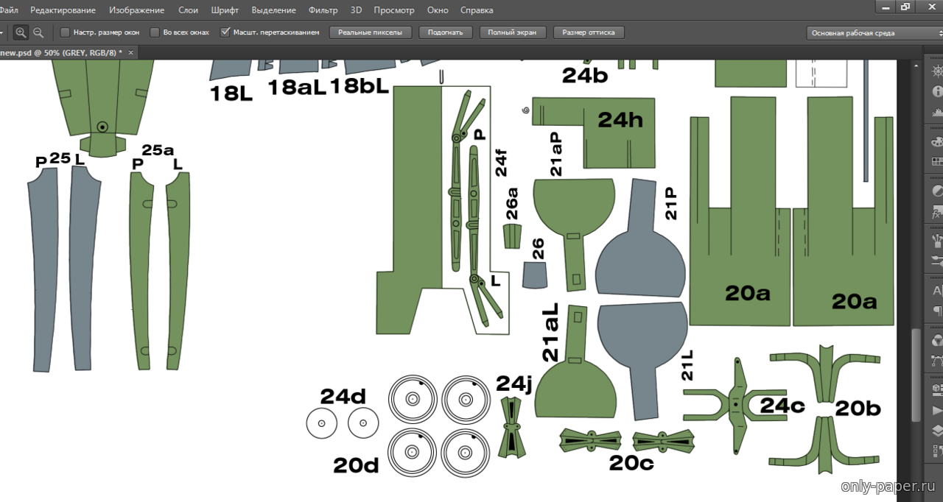The image size is (943, 502).
Task: Open the tool preset picker arrow
Action: click(x=2, y=32)
